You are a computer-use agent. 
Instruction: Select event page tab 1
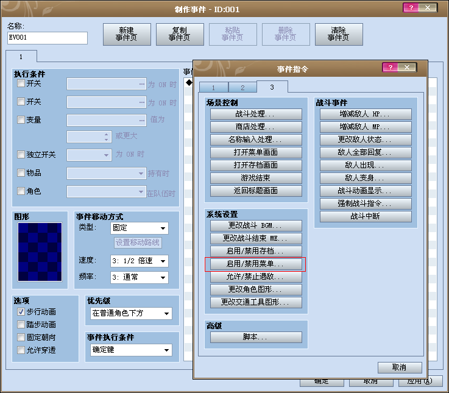coord(21,57)
